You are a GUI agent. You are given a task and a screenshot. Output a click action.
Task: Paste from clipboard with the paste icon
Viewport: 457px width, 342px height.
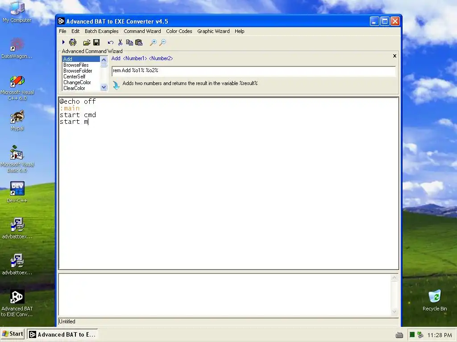click(x=139, y=42)
